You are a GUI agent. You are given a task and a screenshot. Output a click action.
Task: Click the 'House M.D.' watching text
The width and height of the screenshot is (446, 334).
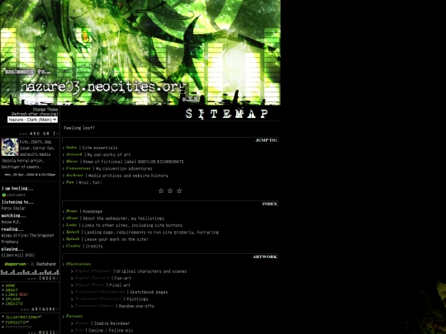tap(11, 222)
